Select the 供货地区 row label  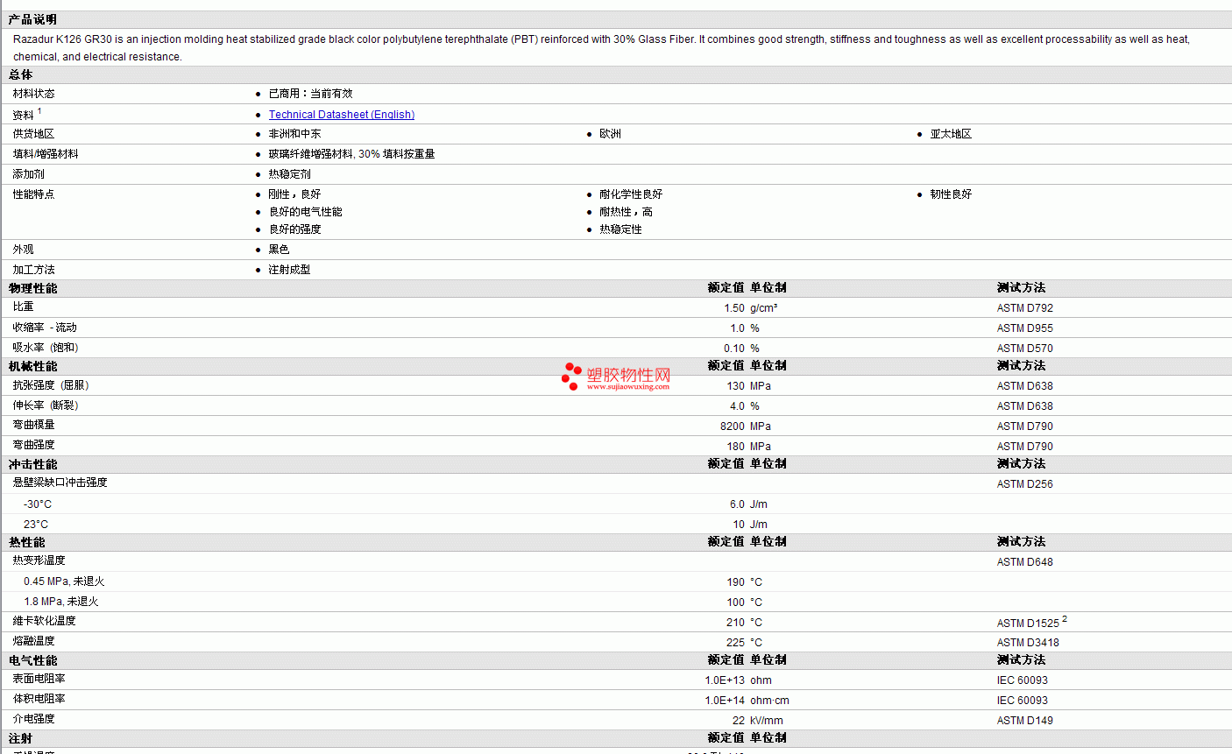pyautogui.click(x=33, y=134)
